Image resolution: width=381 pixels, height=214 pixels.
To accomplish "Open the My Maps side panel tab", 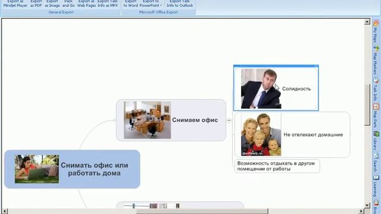I will pos(376,32).
